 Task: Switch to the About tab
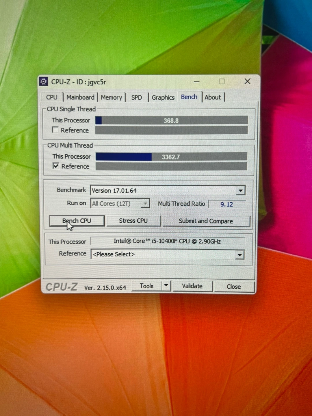(x=213, y=97)
